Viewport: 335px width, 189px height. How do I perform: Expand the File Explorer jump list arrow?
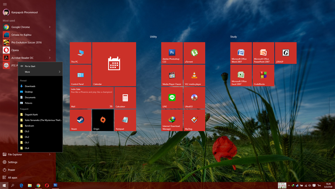click(50, 154)
